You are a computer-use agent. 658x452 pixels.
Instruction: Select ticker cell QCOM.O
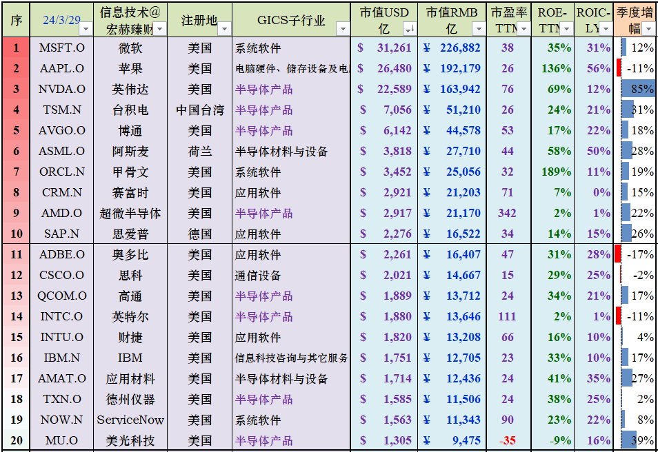pyautogui.click(x=61, y=296)
